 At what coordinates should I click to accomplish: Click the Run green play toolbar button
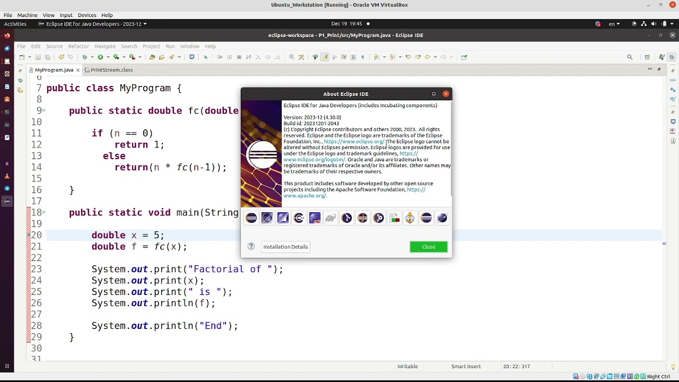click(100, 57)
